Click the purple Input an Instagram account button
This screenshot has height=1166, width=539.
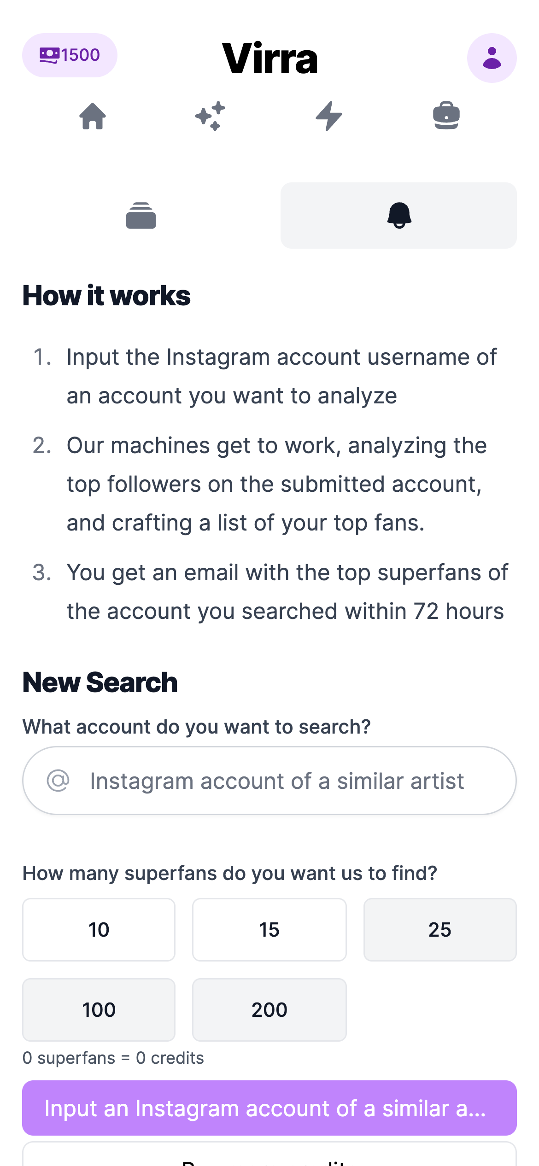tap(269, 1108)
